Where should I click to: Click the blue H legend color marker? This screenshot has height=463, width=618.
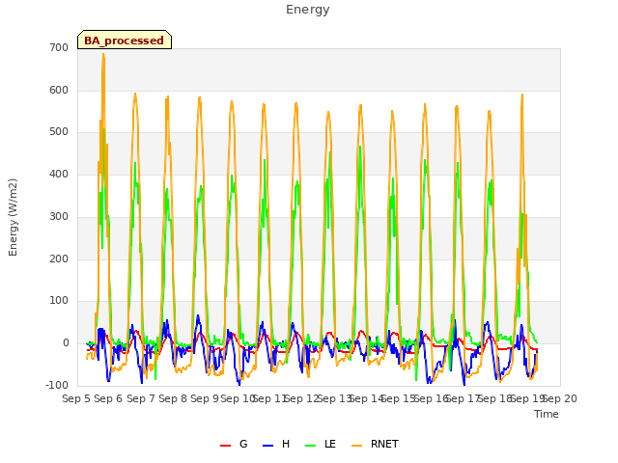pos(267,446)
